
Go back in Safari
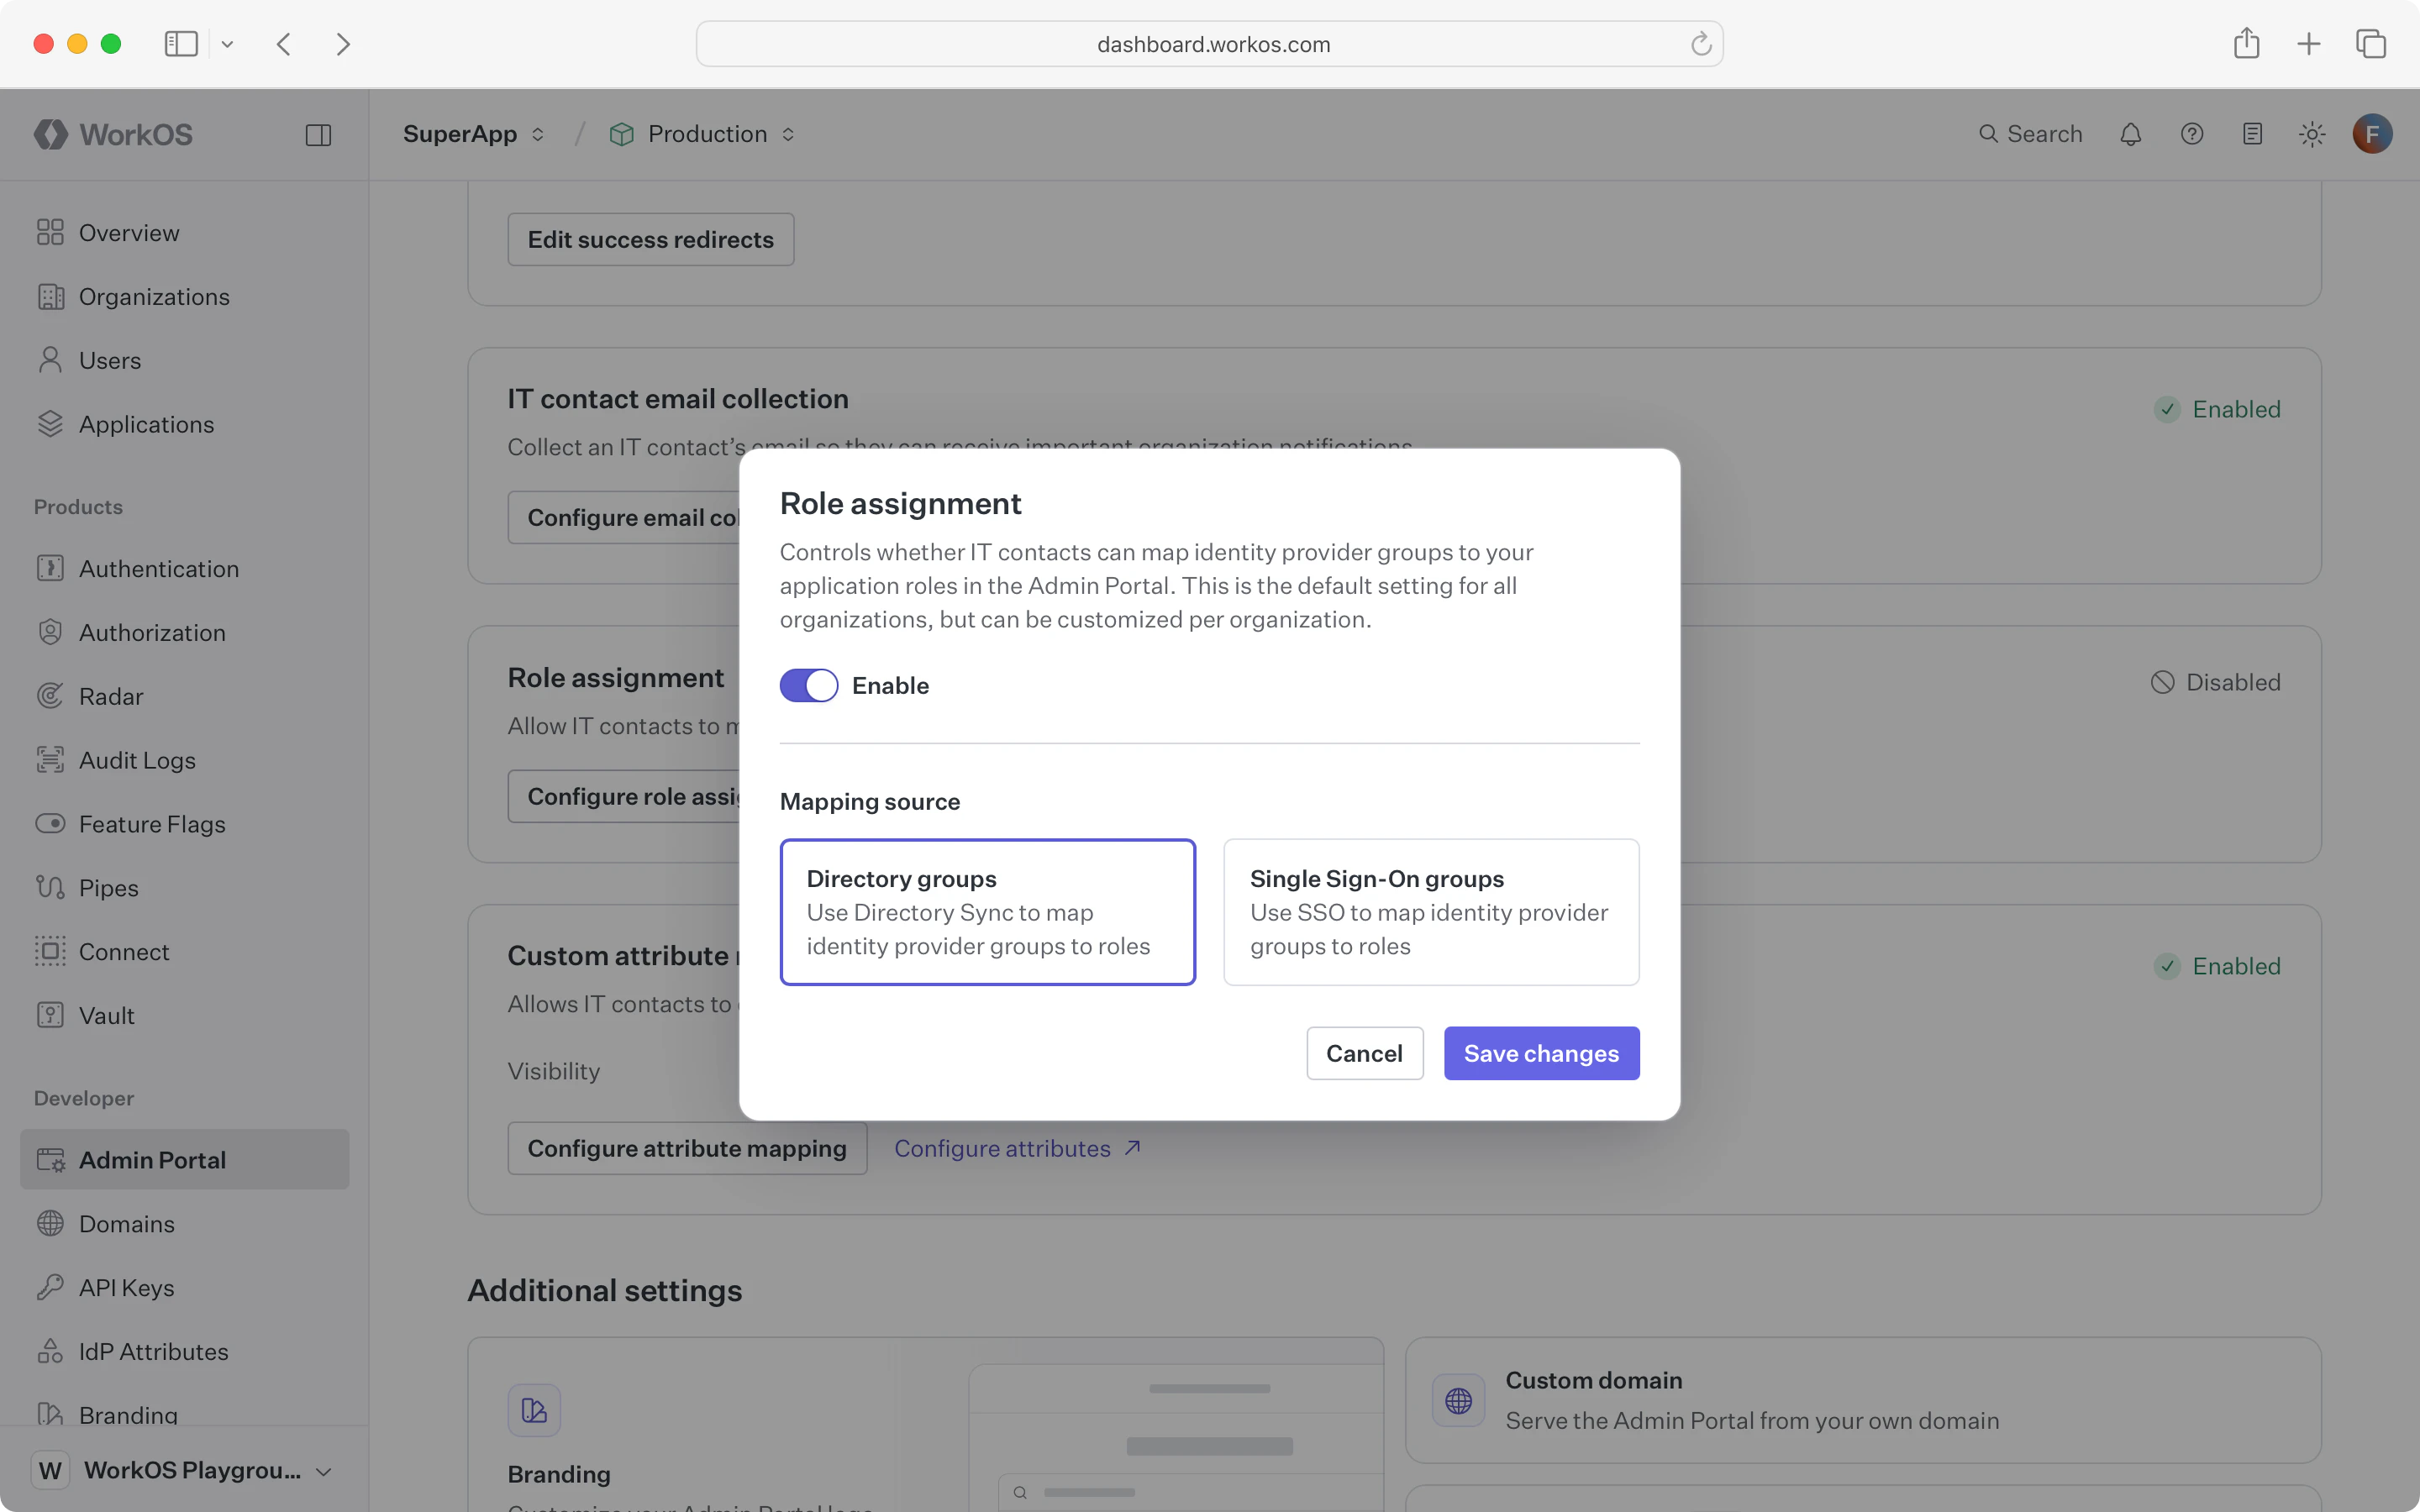click(x=284, y=44)
